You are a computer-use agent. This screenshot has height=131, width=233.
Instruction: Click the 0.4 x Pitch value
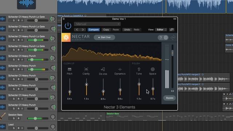(70, 99)
